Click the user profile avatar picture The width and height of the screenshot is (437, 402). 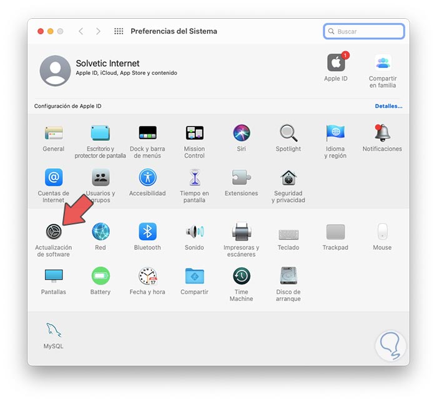(55, 70)
